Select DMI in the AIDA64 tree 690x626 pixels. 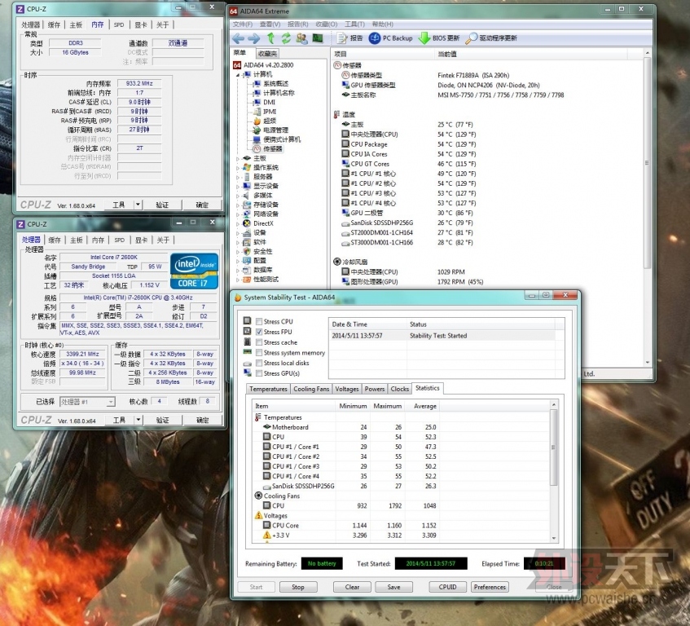[x=265, y=102]
